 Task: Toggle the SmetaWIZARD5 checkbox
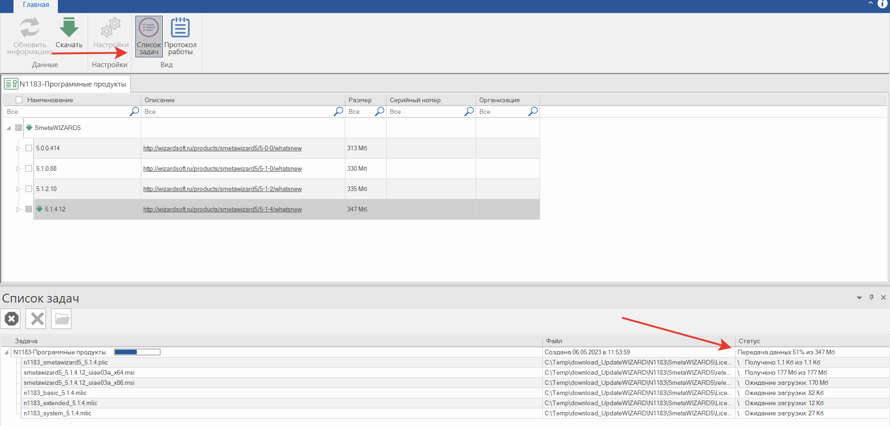point(19,128)
